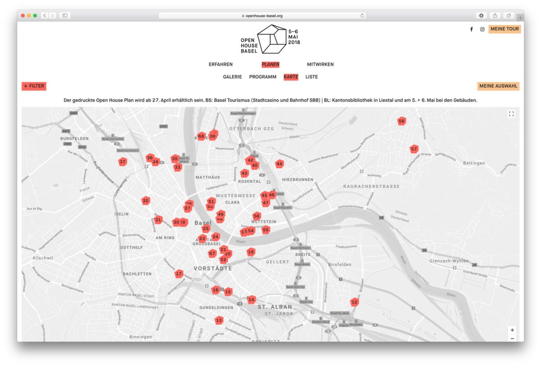Show the Safari sidebar
The height and width of the screenshot is (366, 541).
[x=65, y=16]
